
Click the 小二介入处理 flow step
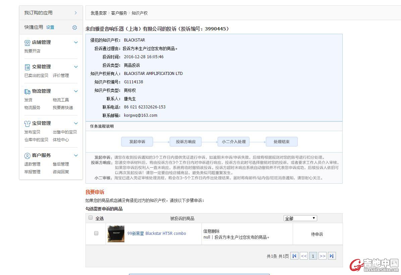pos(234,142)
